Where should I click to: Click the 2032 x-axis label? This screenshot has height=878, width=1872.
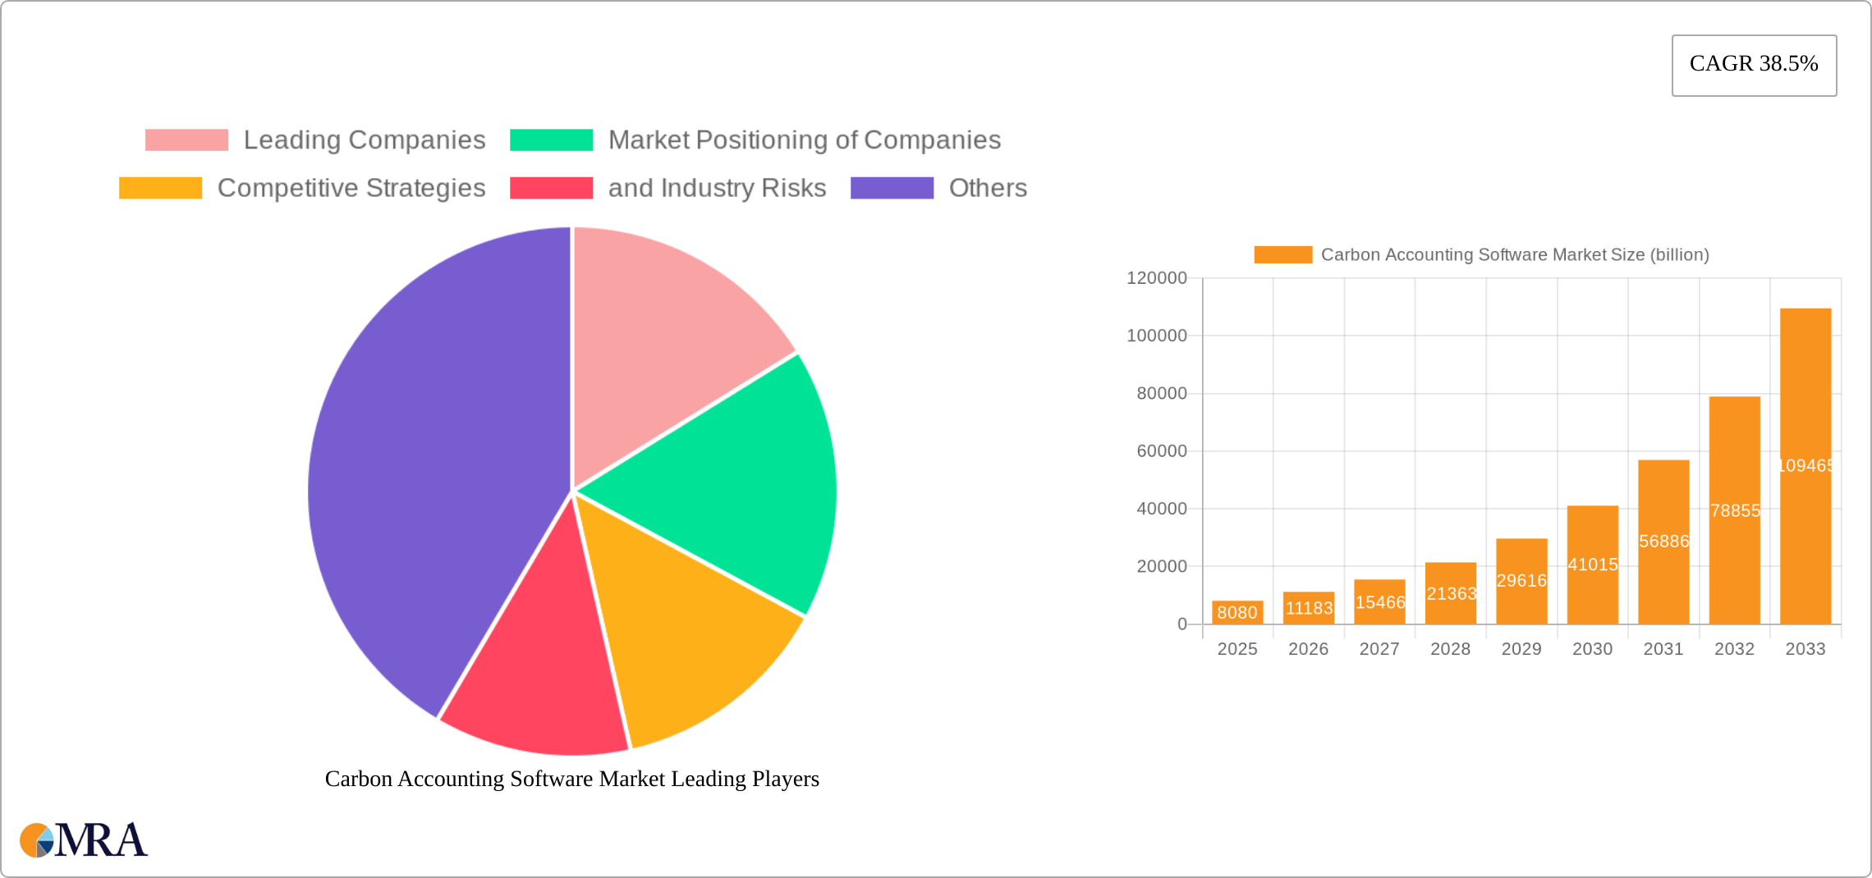(1735, 649)
